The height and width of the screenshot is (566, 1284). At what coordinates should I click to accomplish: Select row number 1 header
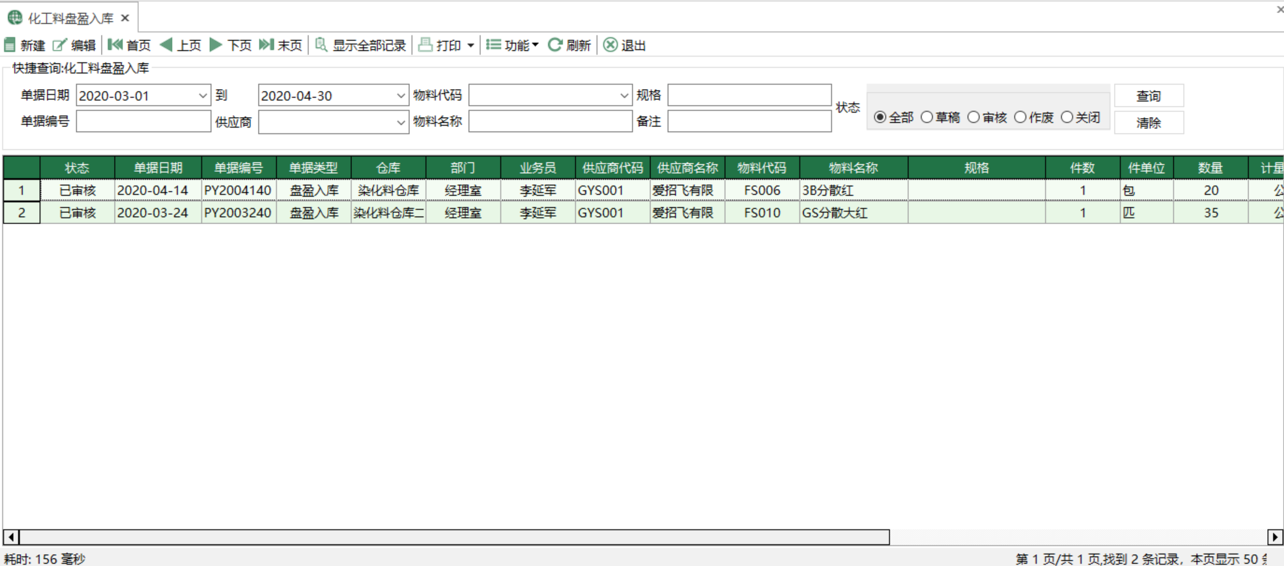[22, 191]
